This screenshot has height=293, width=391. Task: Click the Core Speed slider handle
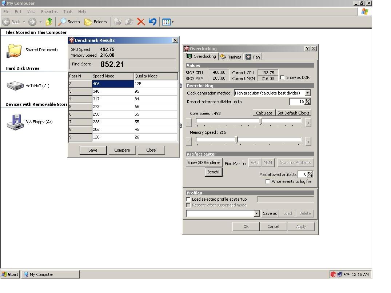tap(261, 121)
